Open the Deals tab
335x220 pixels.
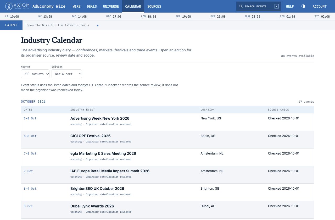(x=92, y=6)
